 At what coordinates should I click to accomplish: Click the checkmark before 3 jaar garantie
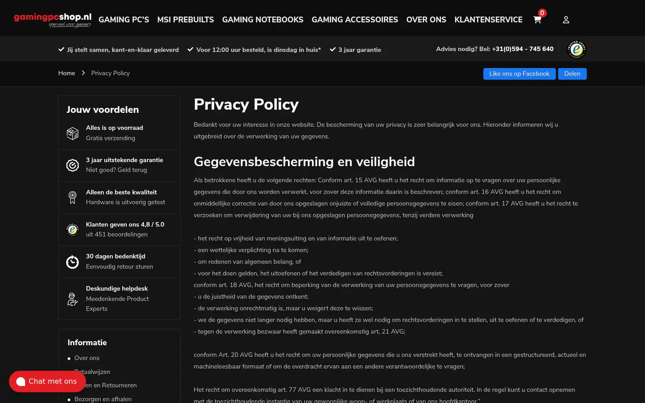[x=333, y=49]
